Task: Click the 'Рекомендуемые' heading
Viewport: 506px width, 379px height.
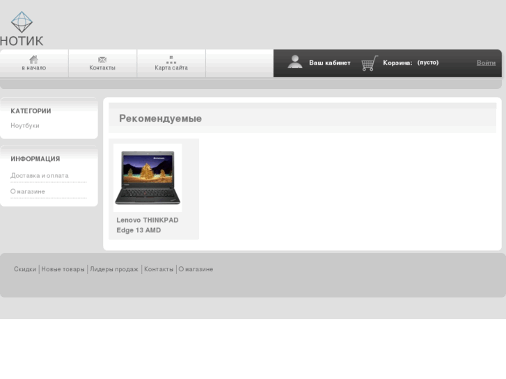Action: coord(160,118)
